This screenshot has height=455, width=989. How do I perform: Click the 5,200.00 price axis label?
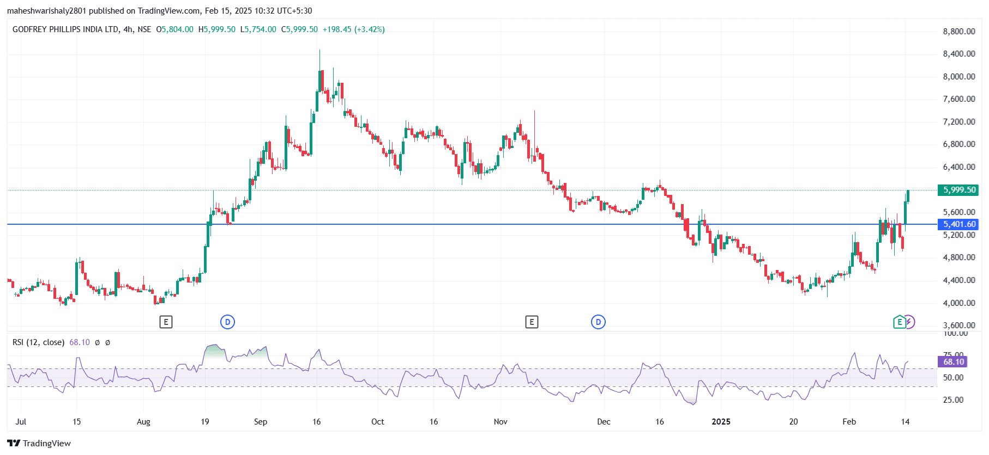tap(959, 235)
